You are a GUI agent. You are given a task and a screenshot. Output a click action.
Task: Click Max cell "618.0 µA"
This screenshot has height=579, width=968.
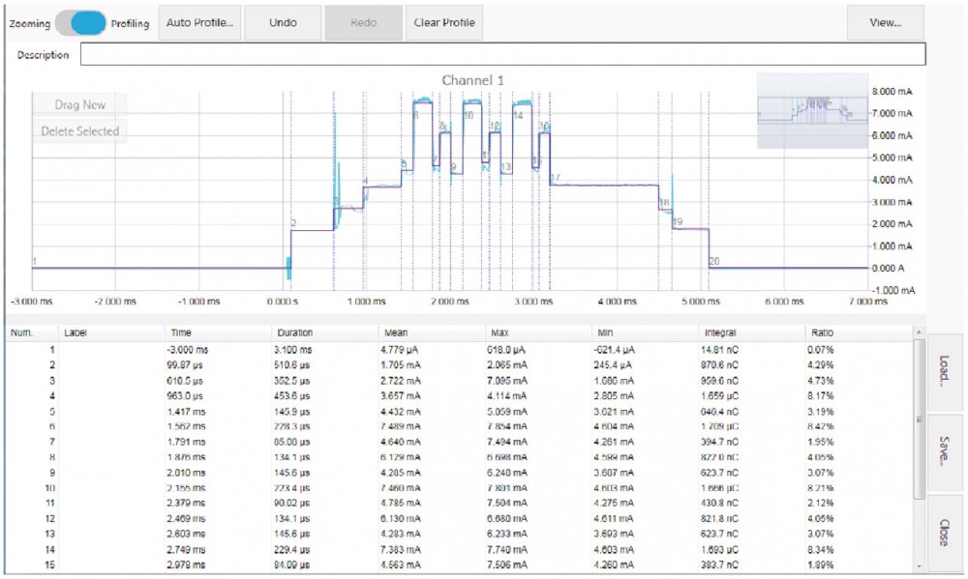(x=507, y=350)
